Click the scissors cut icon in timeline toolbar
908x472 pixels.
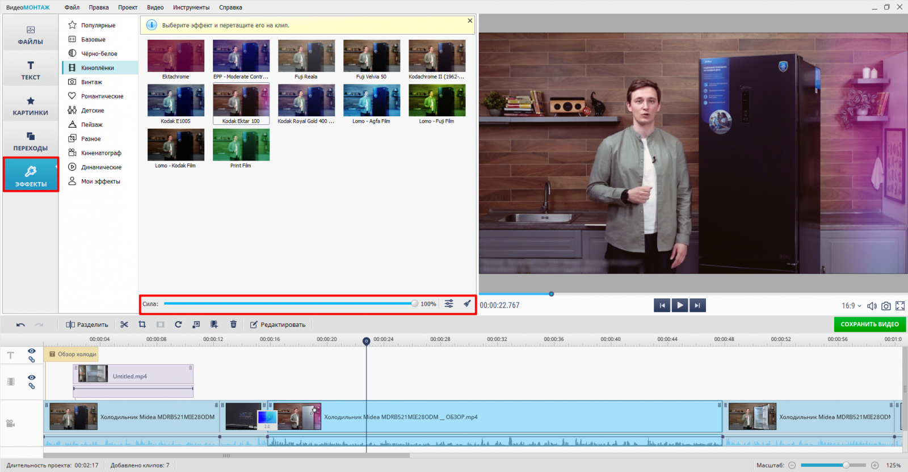pyautogui.click(x=124, y=324)
